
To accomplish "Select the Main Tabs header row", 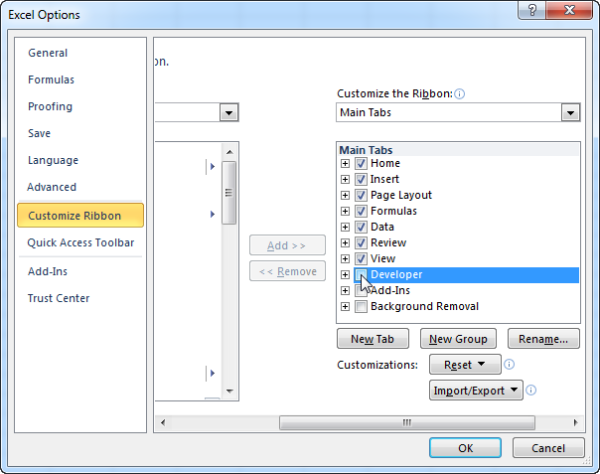I will pyautogui.click(x=459, y=150).
